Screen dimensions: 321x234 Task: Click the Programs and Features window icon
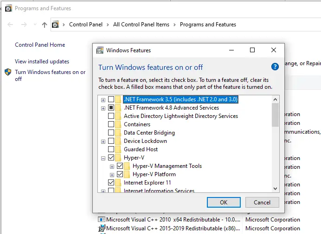(x=8, y=8)
